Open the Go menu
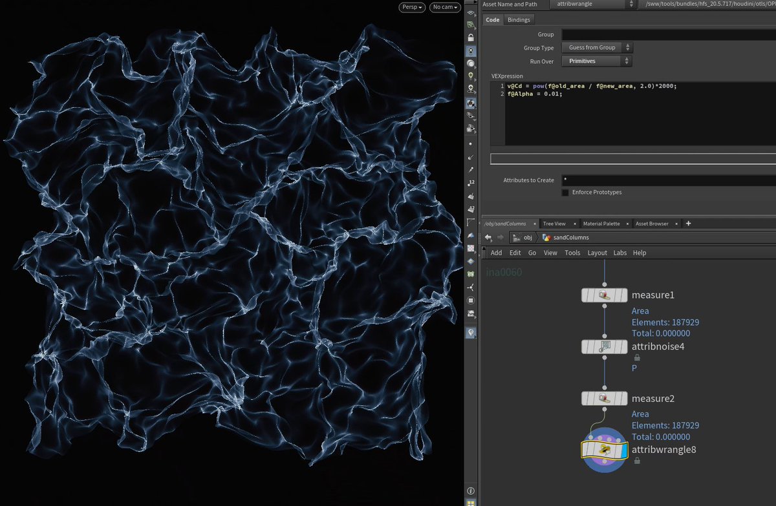The width and height of the screenshot is (776, 506). click(532, 253)
